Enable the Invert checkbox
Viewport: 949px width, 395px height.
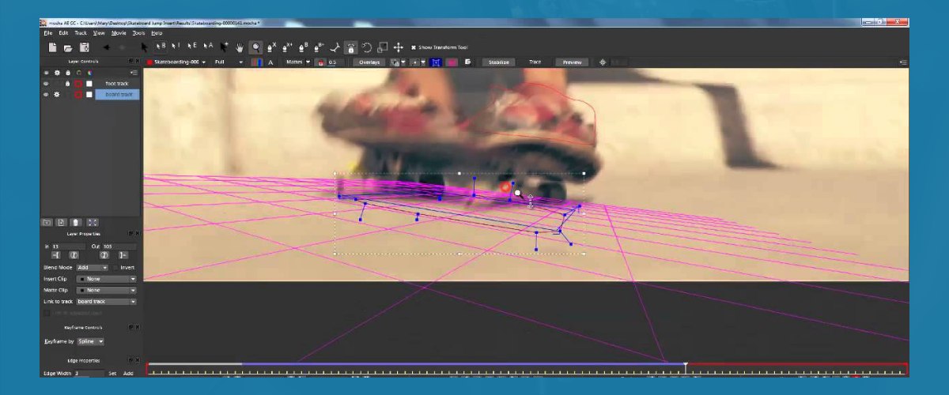tap(115, 268)
